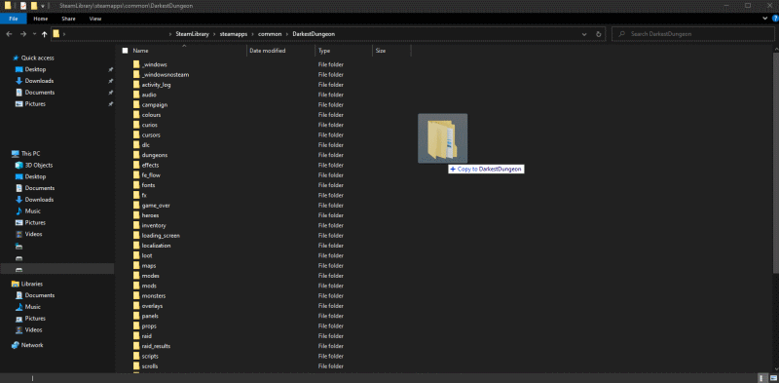Open the recent locations dropdown
The height and width of the screenshot is (383, 779).
coord(34,34)
